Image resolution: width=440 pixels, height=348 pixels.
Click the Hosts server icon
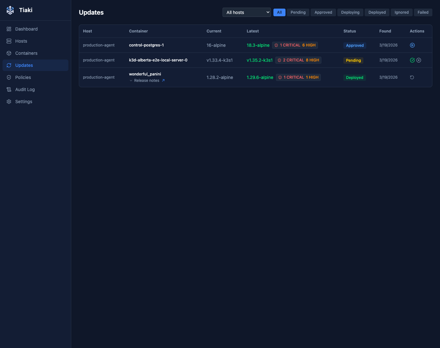9,41
